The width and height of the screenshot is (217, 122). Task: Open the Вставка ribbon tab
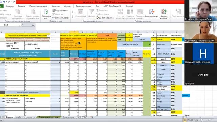(21, 6)
